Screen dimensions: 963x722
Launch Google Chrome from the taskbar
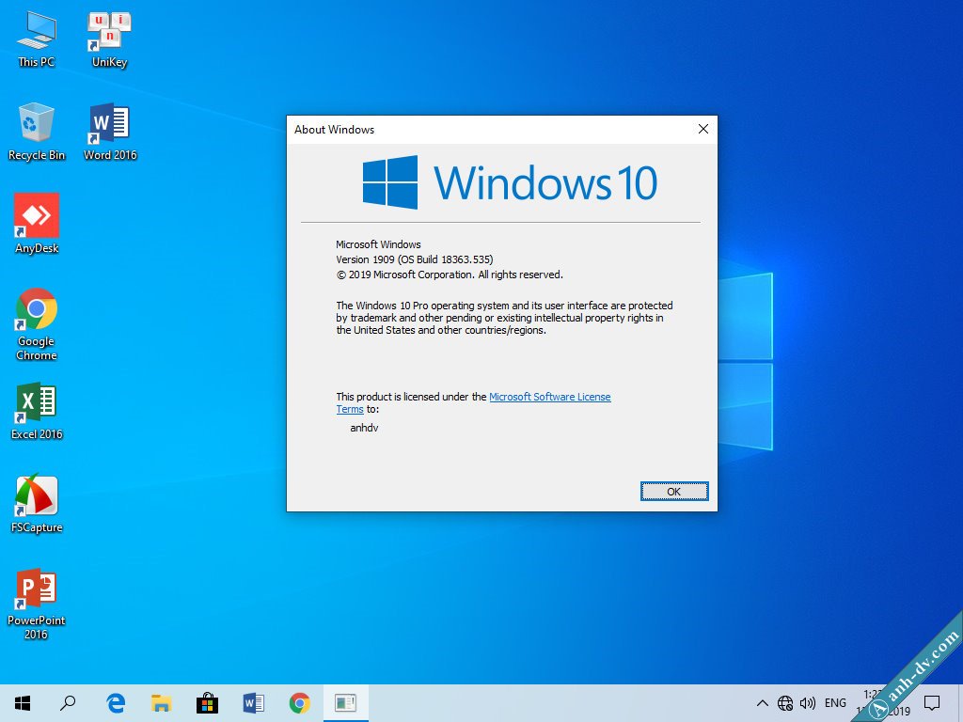tap(300, 702)
